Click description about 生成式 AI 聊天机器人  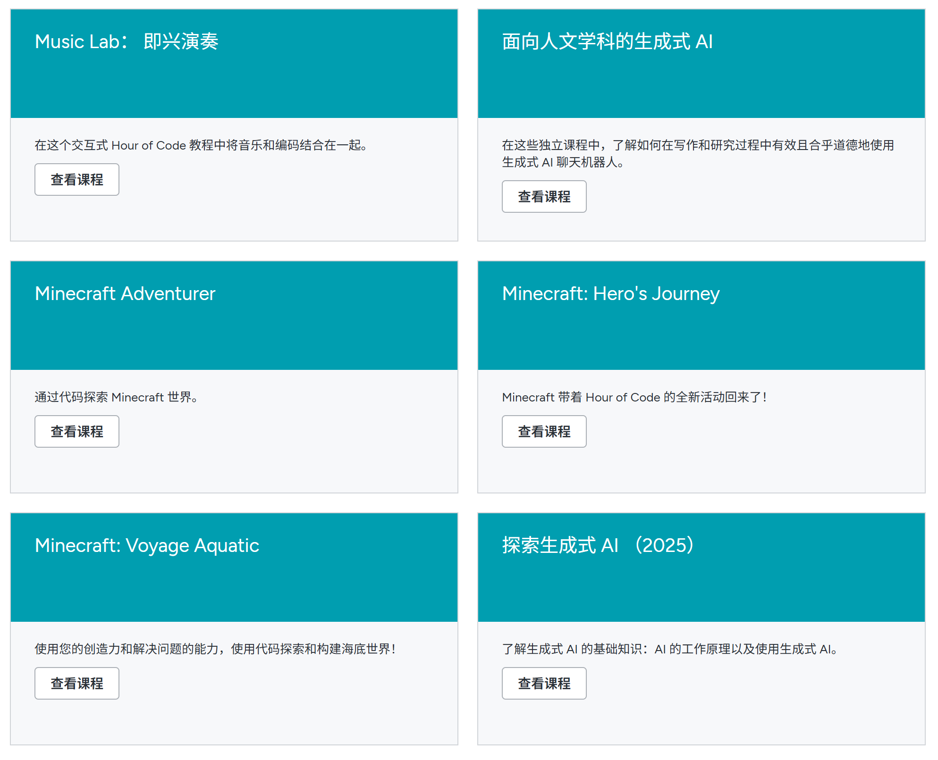(698, 154)
